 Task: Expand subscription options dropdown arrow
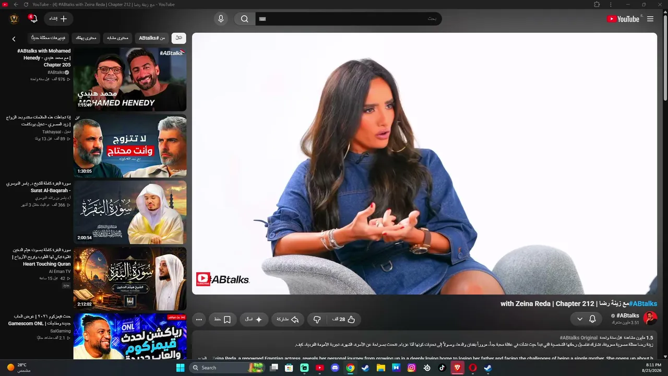580,319
